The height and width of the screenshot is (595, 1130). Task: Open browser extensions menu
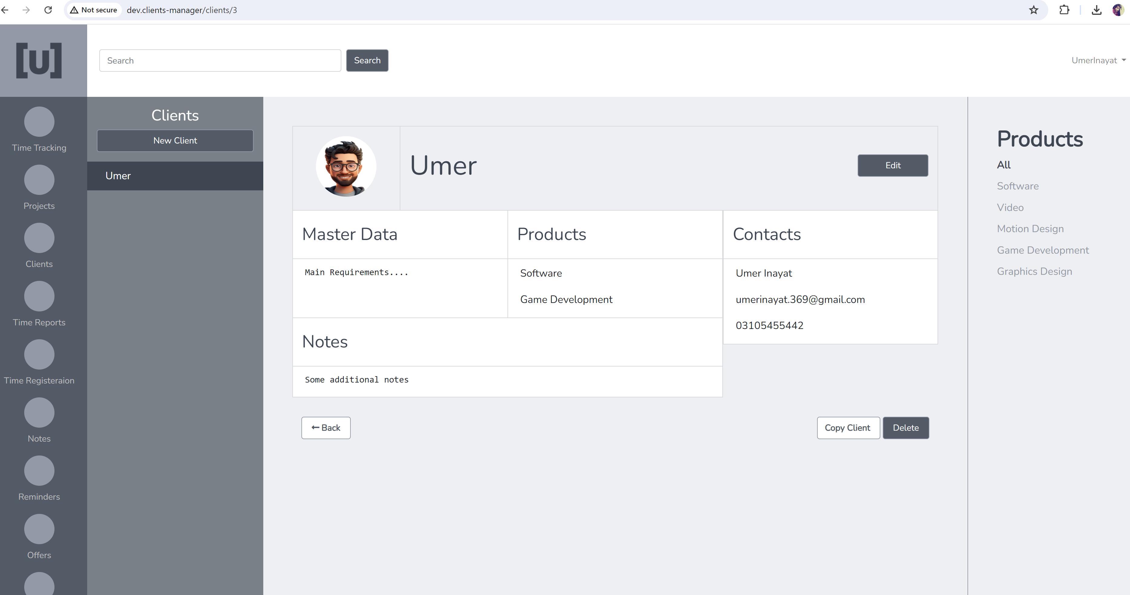[x=1065, y=10]
